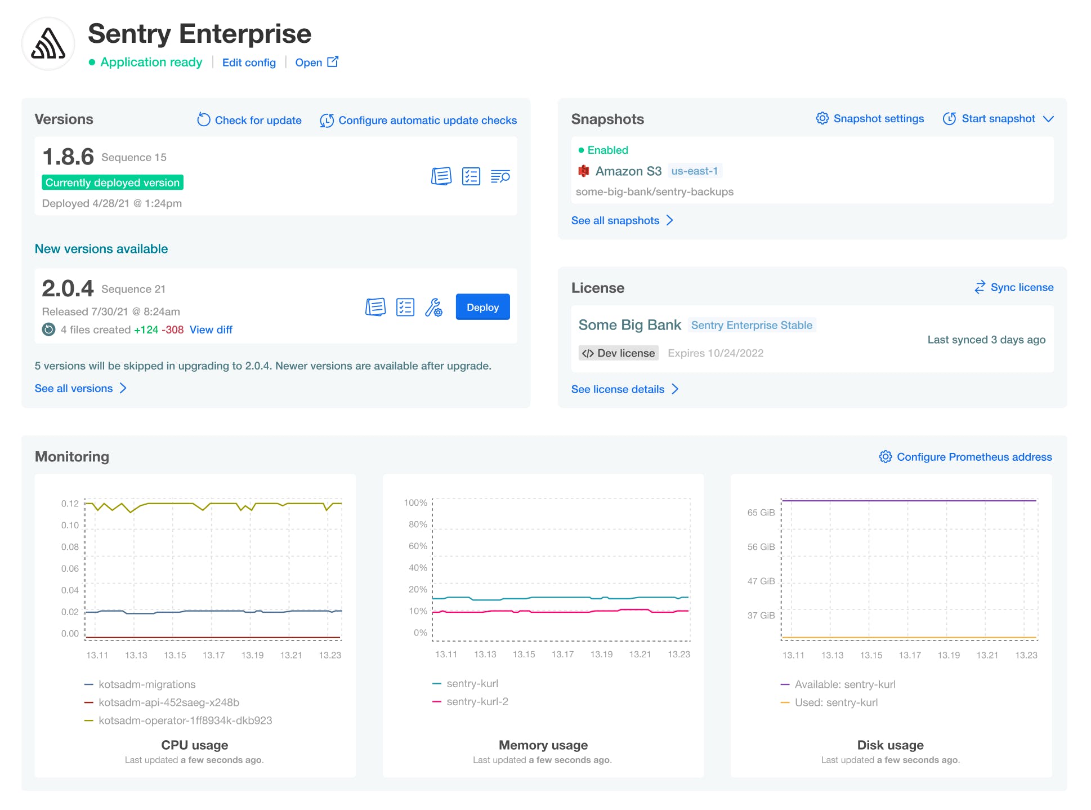The height and width of the screenshot is (810, 1091).
Task: Click the New versions available heading
Action: [x=101, y=249]
